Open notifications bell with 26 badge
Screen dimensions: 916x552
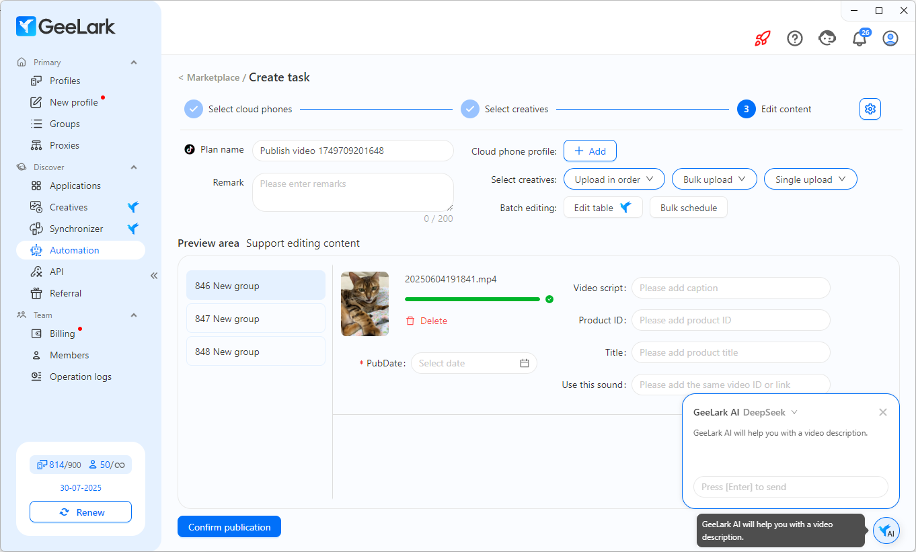(860, 38)
